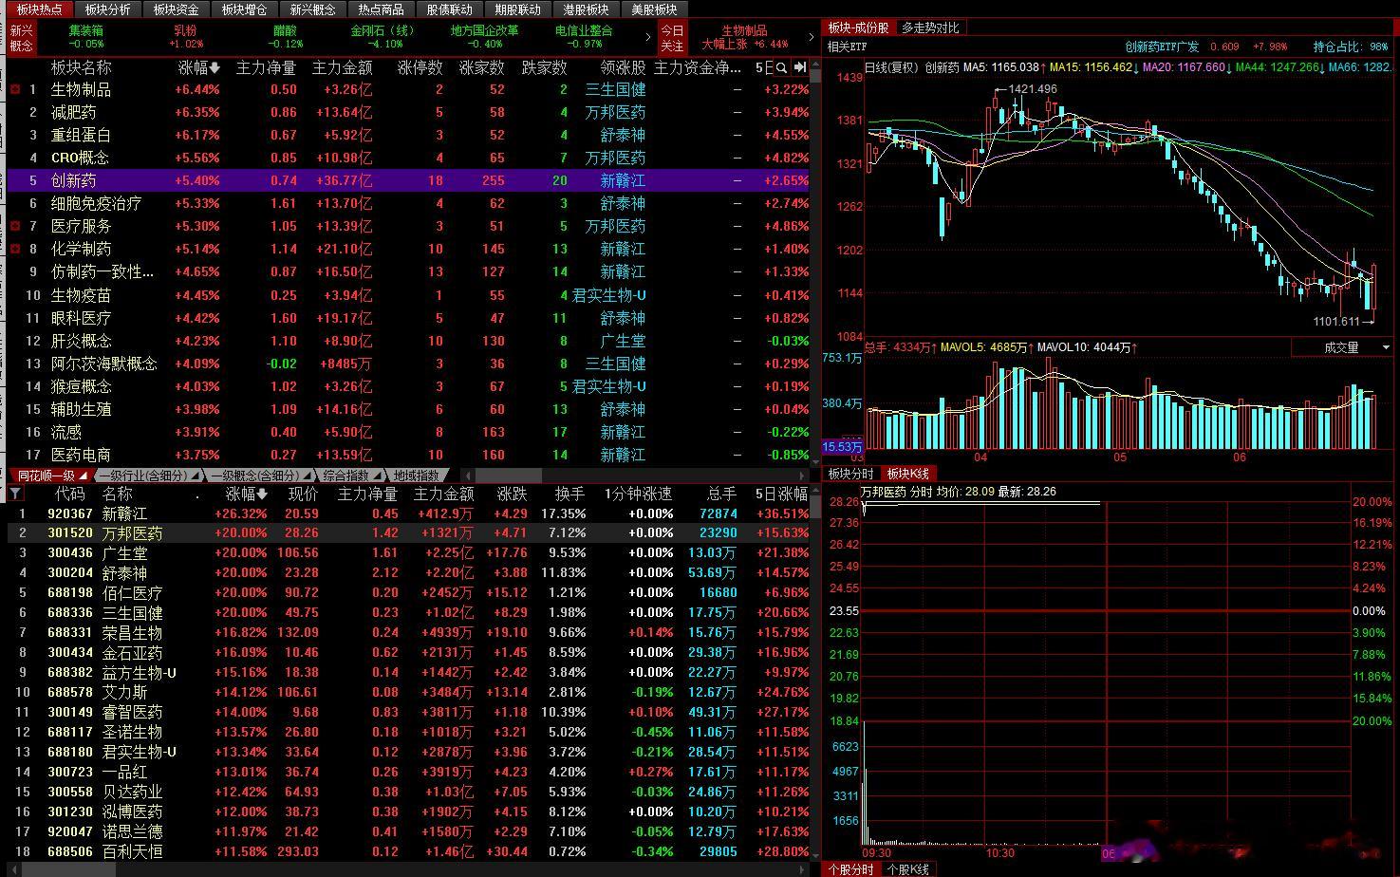Image resolution: width=1400 pixels, height=877 pixels.
Task: Select stock 百利天恒 in the stock list
Action: (x=408, y=851)
